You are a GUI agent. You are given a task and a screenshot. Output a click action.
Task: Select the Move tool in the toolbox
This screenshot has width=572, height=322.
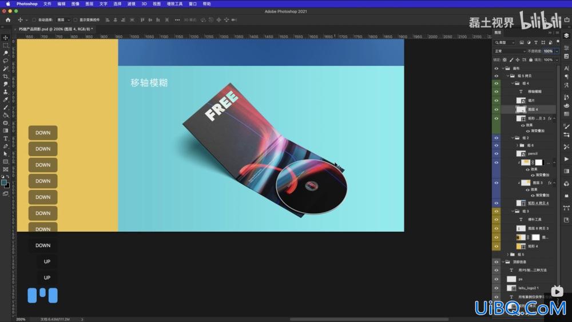[x=6, y=38]
